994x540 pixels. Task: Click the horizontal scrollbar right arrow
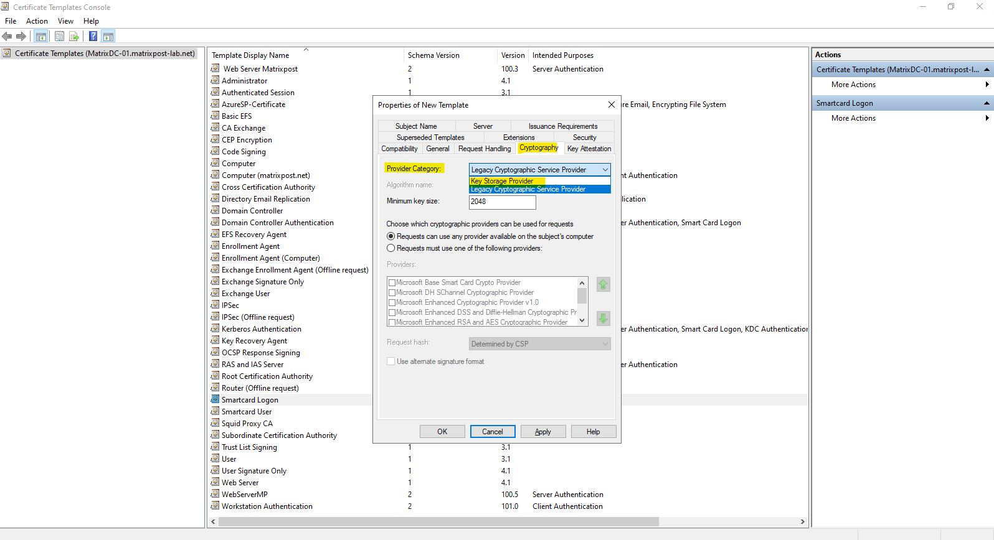point(802,521)
